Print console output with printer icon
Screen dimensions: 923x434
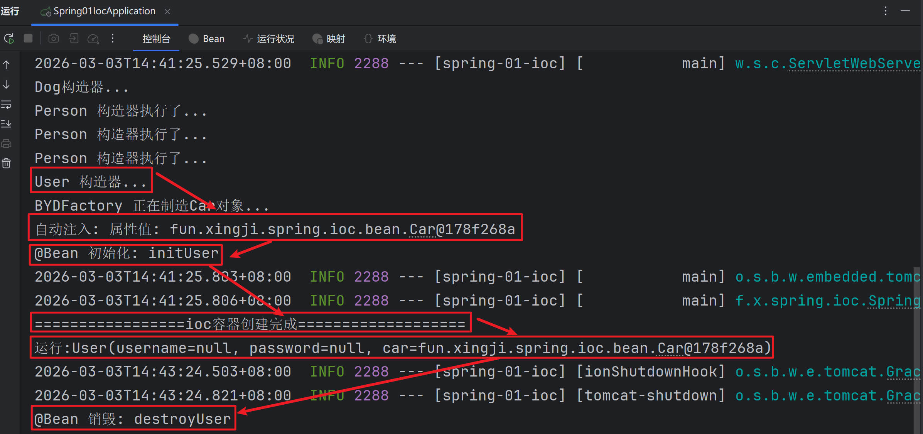click(x=7, y=144)
